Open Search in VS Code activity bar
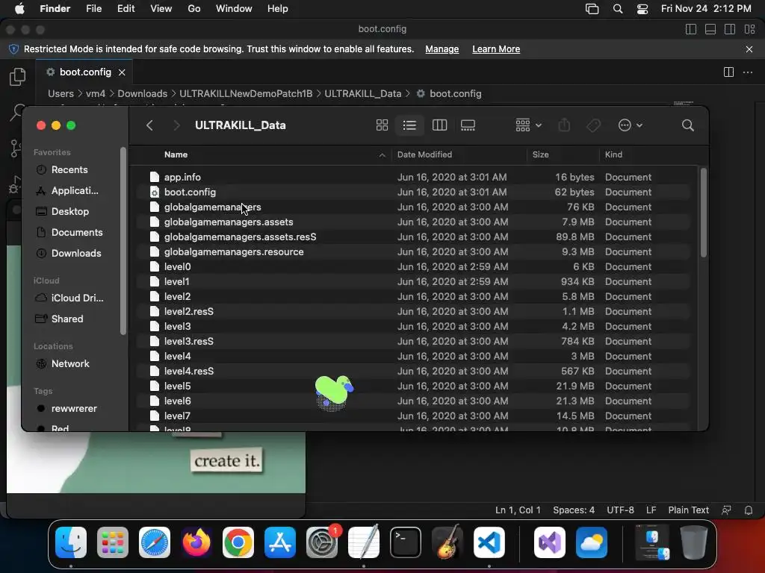Screen dimensions: 765x573 16,111
